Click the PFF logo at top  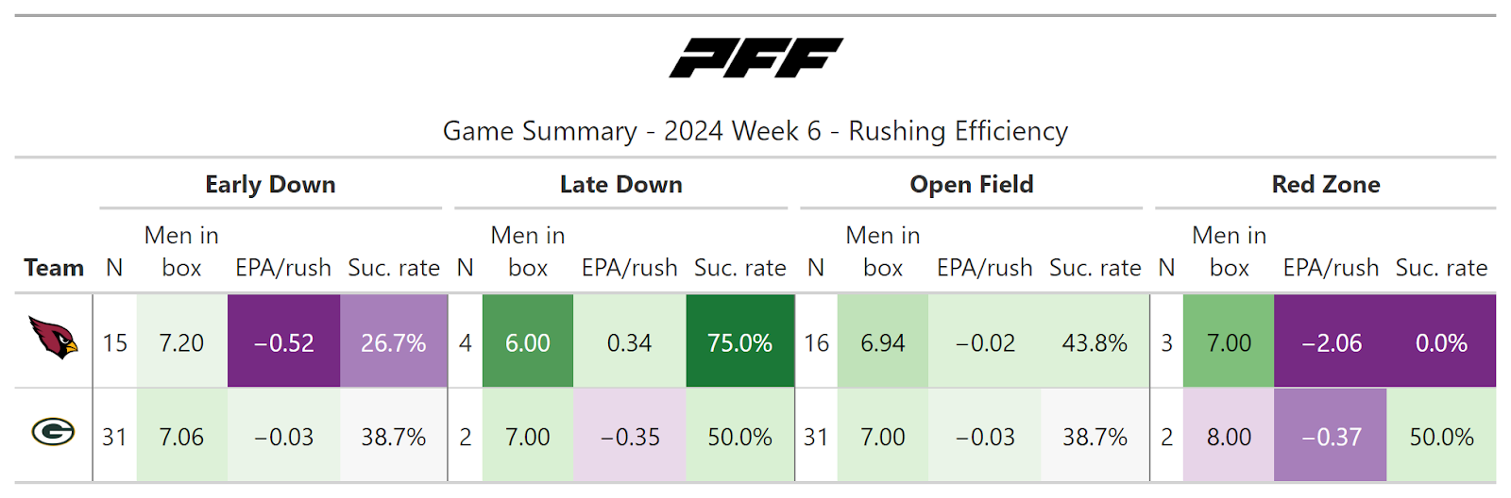(755, 58)
